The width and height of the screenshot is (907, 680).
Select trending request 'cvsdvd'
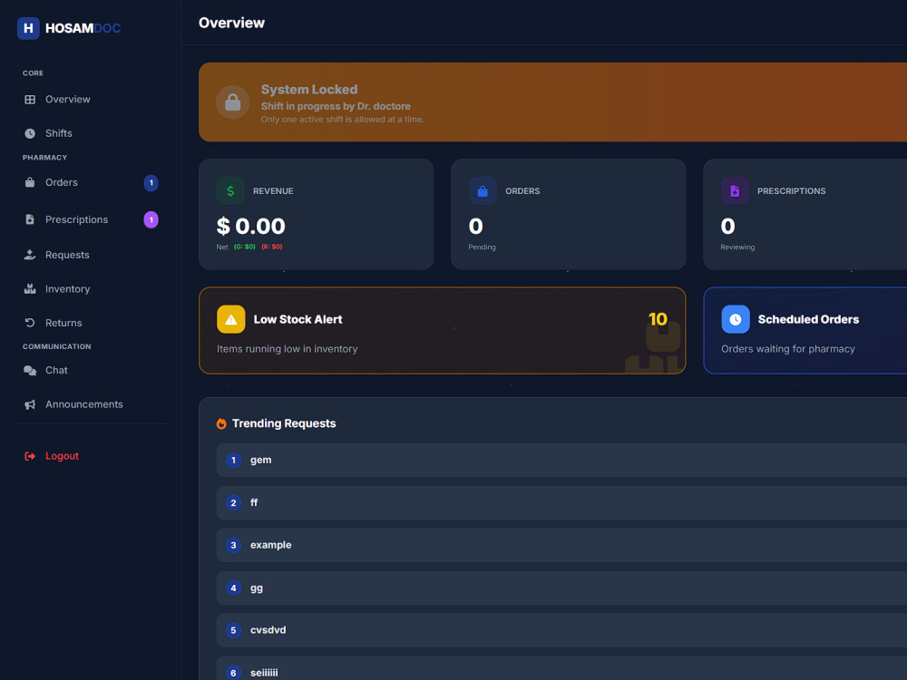pos(561,630)
